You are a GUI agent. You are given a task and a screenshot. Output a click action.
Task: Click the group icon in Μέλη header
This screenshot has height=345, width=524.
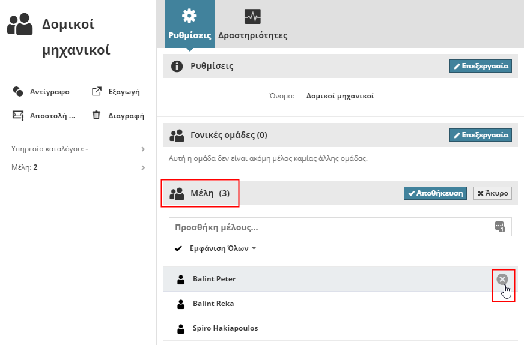(177, 194)
